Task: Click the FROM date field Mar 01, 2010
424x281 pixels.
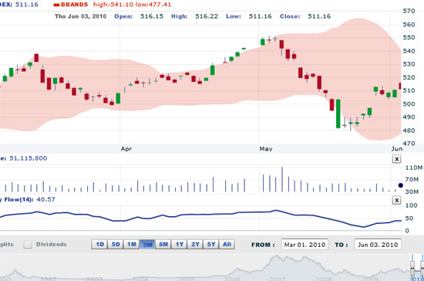Action: point(305,245)
